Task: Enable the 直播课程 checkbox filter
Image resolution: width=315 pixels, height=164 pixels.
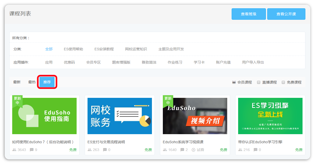Action: click(259, 82)
